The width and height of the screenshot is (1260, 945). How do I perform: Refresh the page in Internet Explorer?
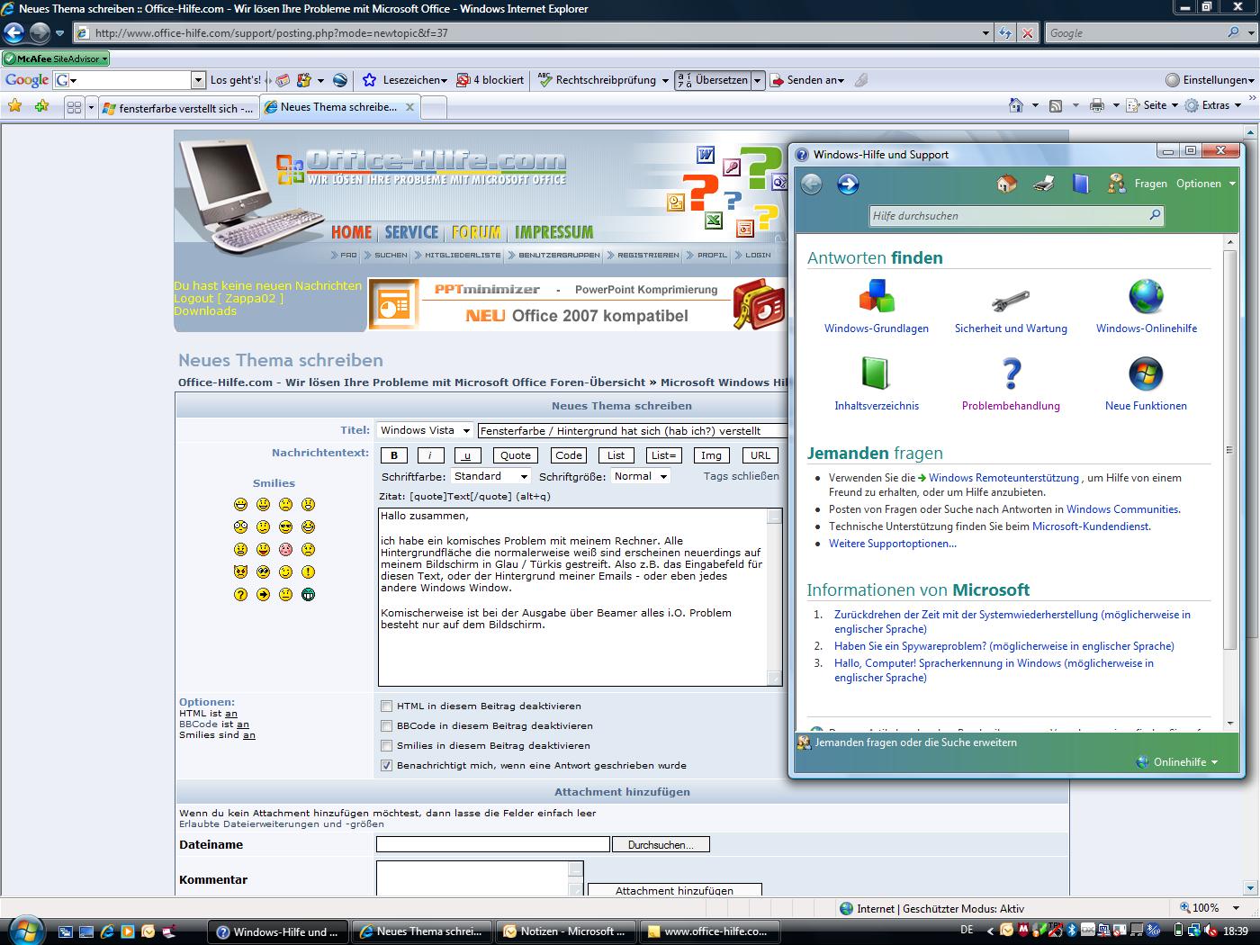1005,33
